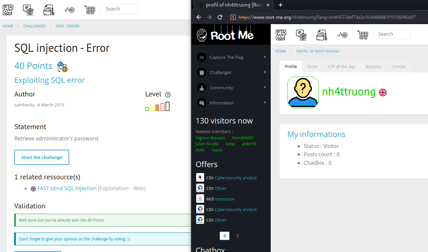Image resolution: width=428 pixels, height=252 pixels.
Task: Click the company logo of MIS Instructor offer
Action: [200, 198]
